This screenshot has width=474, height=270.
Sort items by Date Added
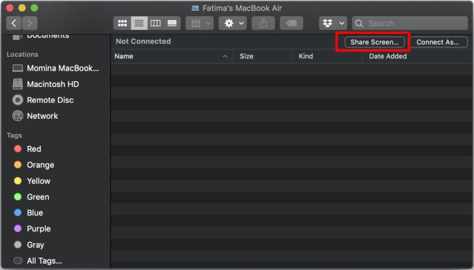pyautogui.click(x=388, y=56)
